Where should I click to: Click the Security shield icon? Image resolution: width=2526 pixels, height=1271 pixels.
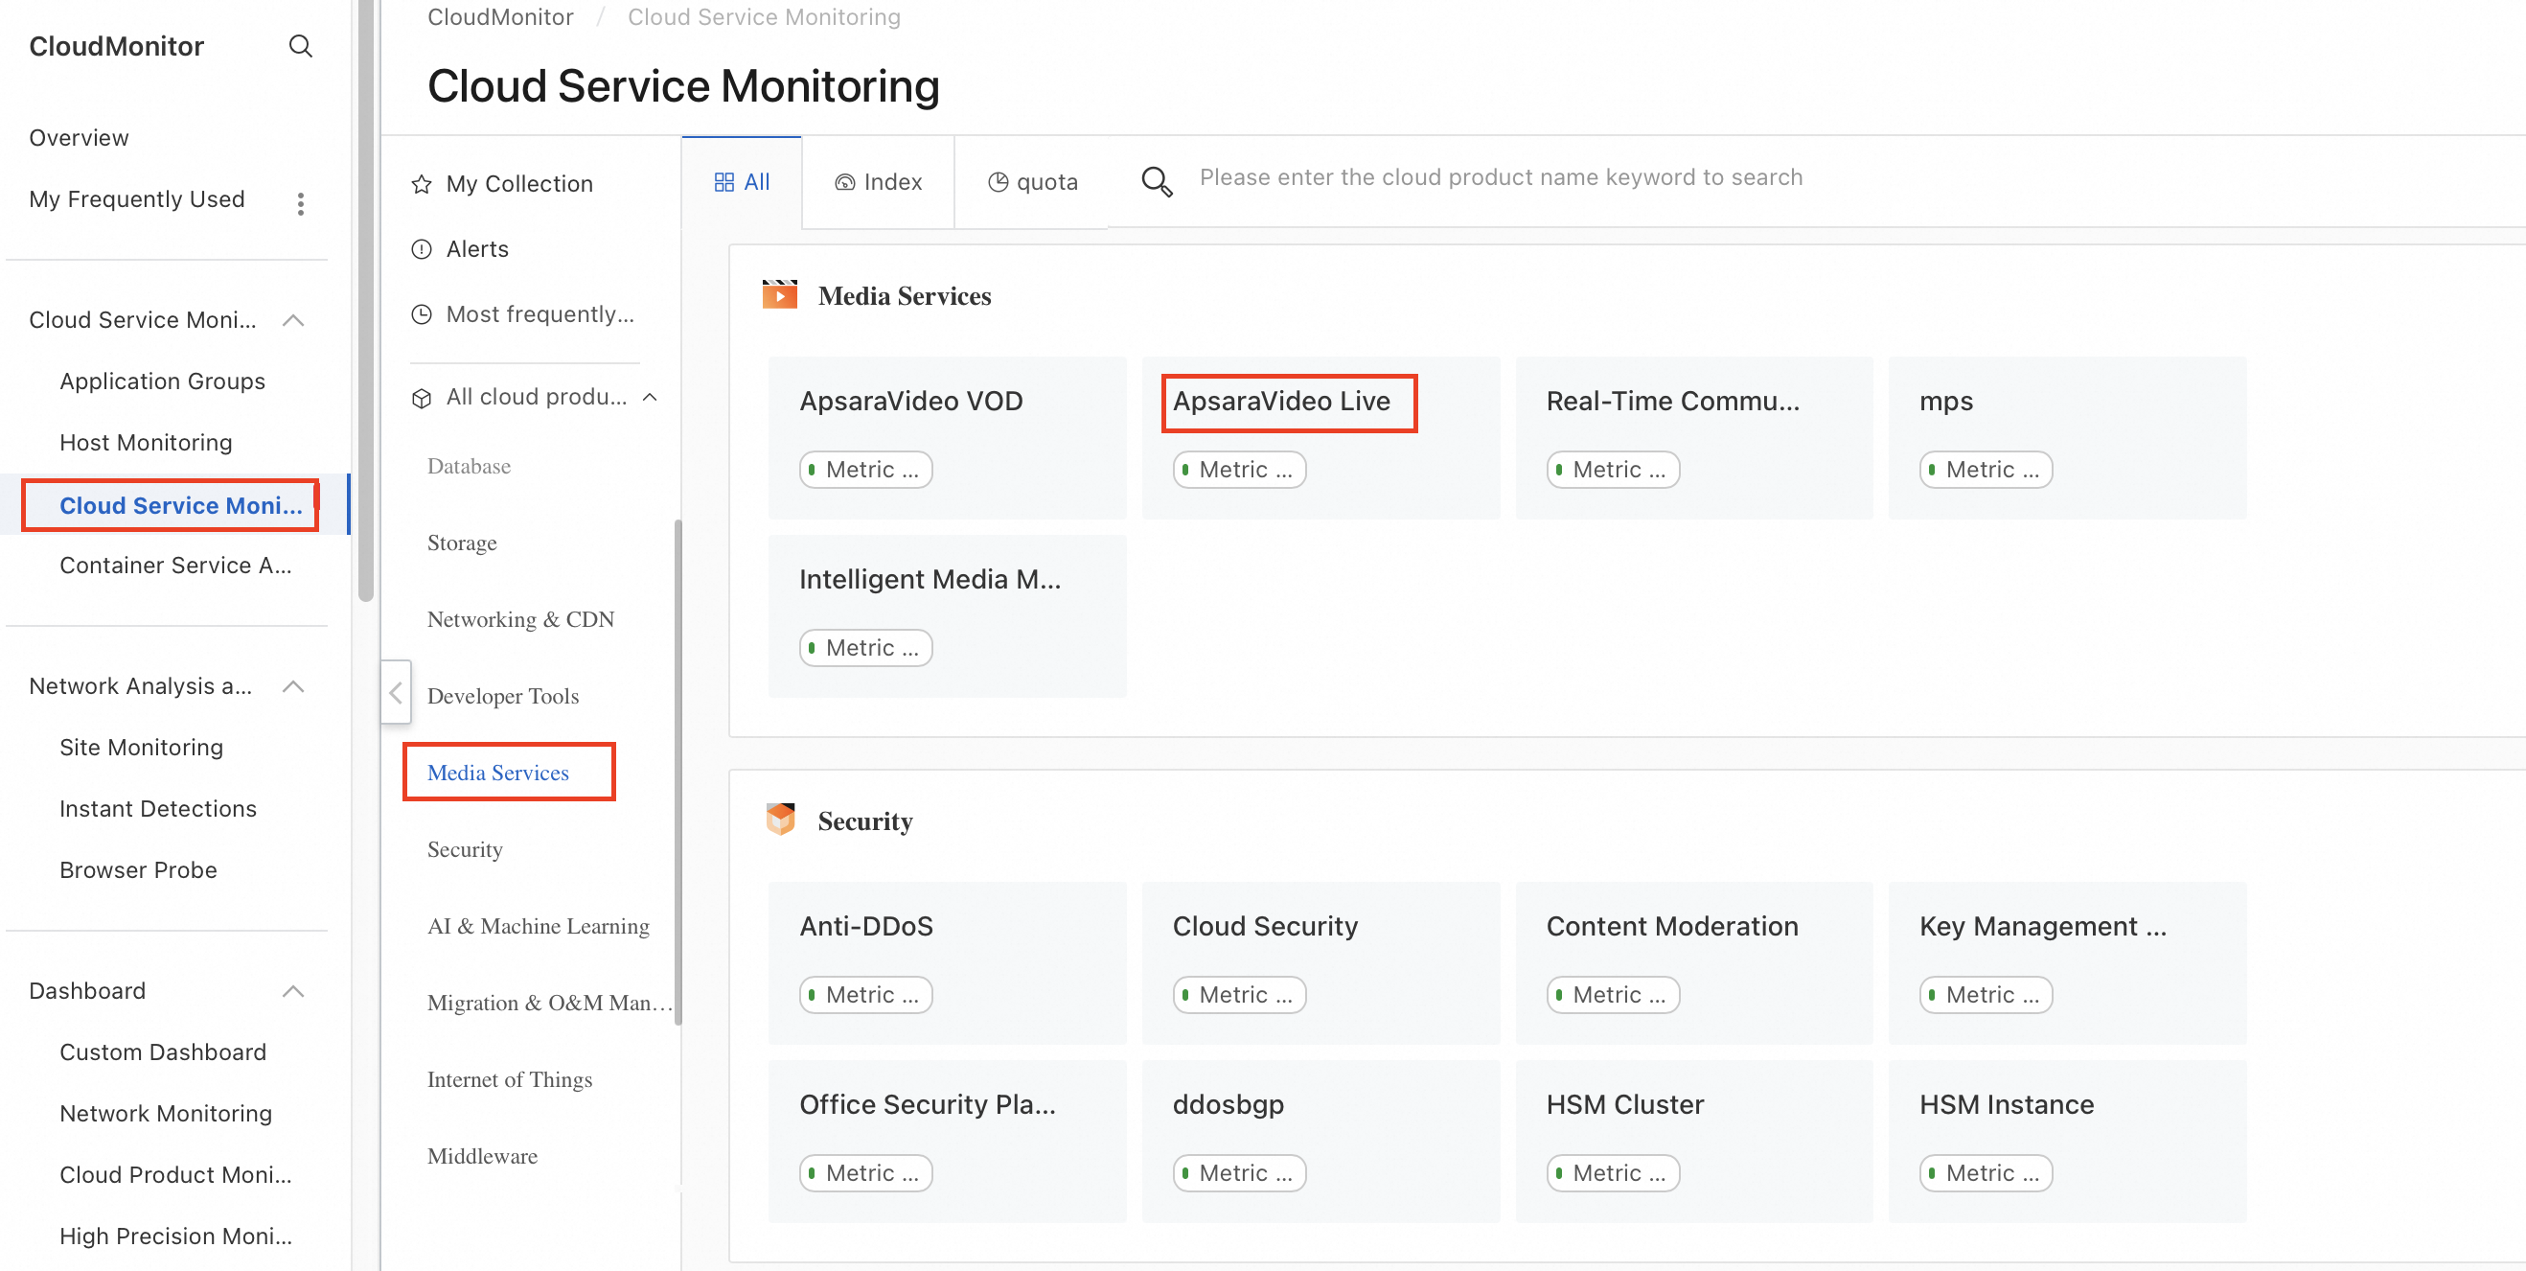780,820
